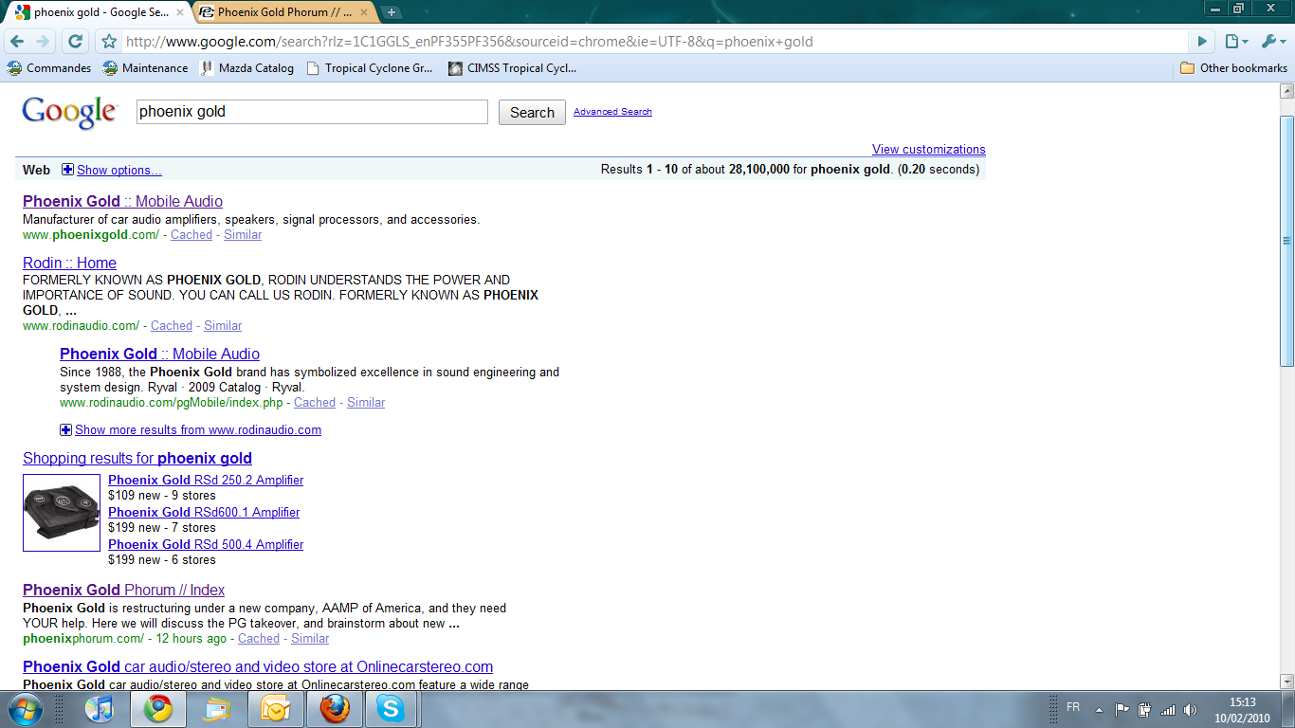Open Shopping results for phoenix gold
The height and width of the screenshot is (728, 1295).
click(137, 458)
